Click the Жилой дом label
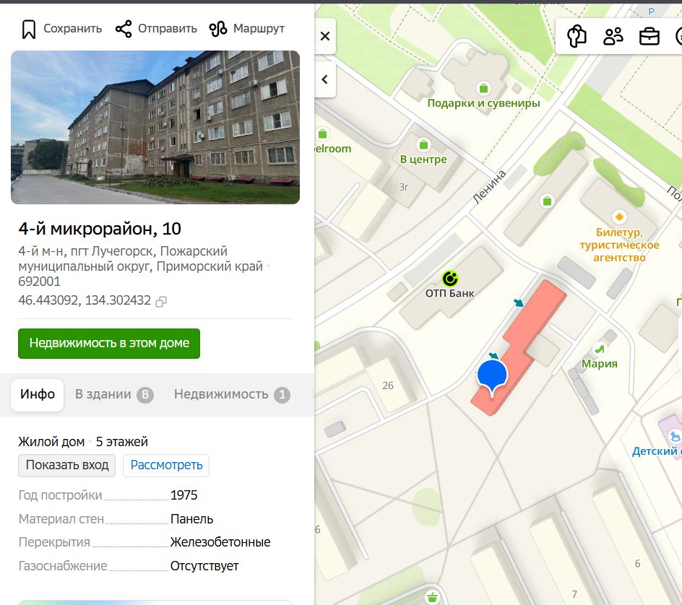682x605 pixels. click(x=51, y=442)
